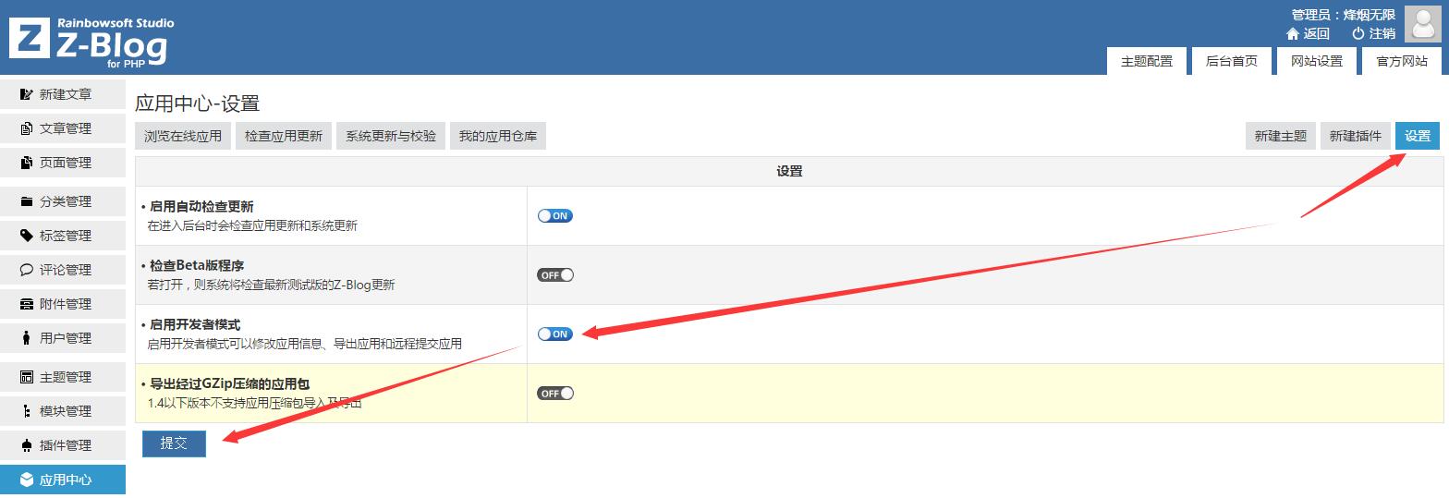
Task: Click the blue 设置 button
Action: click(x=1418, y=136)
